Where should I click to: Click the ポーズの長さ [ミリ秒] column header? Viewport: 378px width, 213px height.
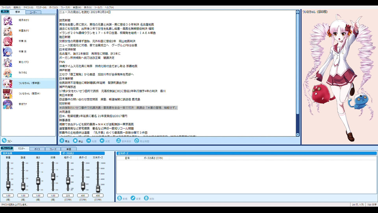coord(153,158)
